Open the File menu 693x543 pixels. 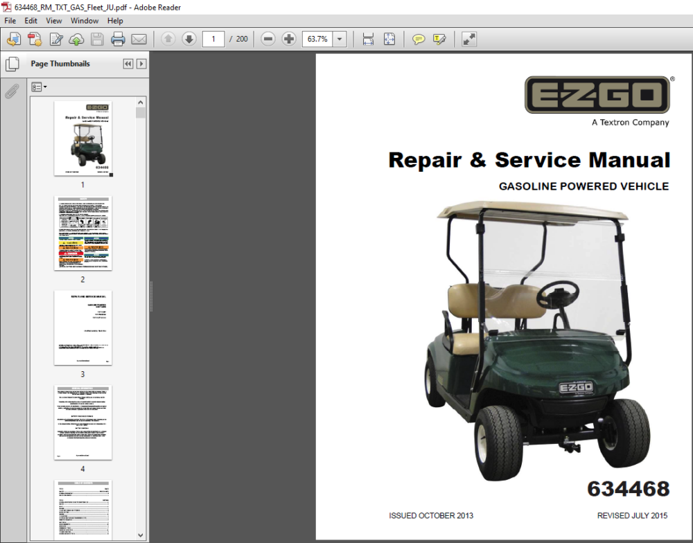click(10, 21)
